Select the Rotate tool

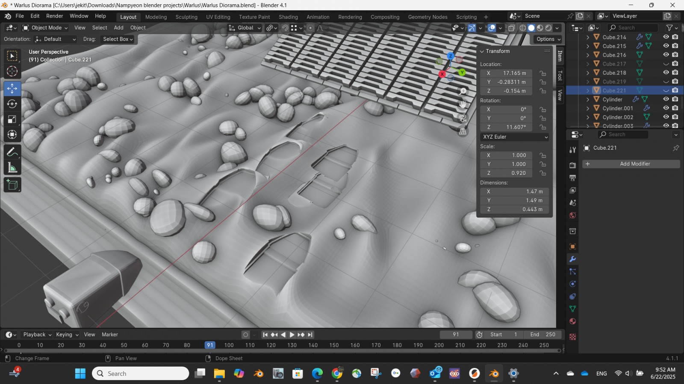click(x=12, y=104)
